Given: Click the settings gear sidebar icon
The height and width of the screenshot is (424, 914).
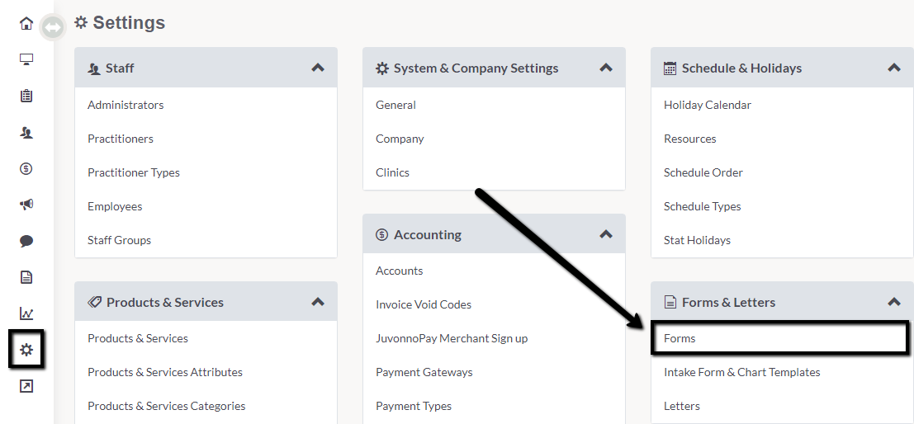Looking at the screenshot, I should (26, 350).
